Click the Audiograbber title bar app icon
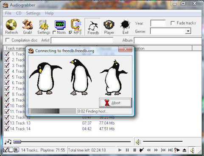Image resolution: width=204 pixels, height=156 pixels. (x=6, y=5)
